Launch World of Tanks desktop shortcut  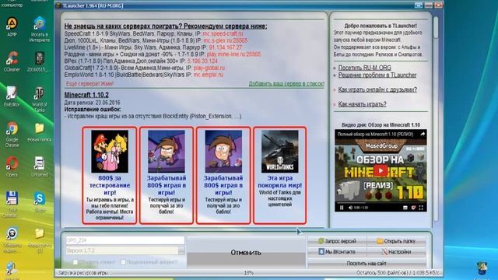click(40, 99)
